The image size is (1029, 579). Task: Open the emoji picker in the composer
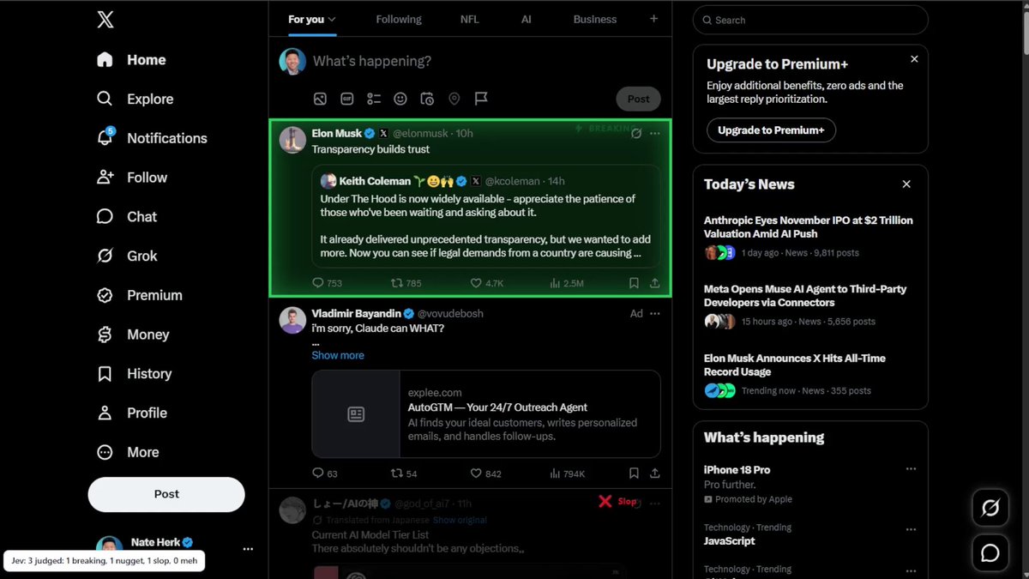[x=400, y=99]
